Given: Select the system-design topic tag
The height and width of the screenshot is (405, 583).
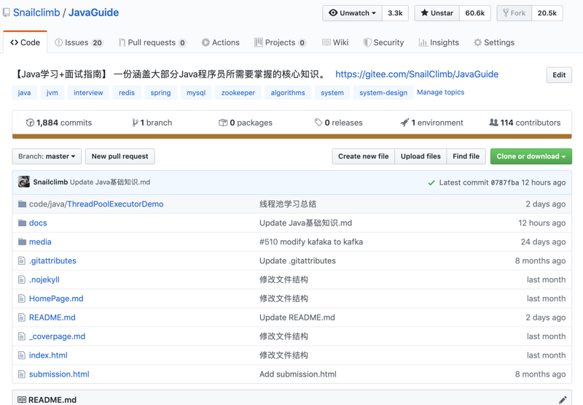Looking at the screenshot, I should (383, 93).
